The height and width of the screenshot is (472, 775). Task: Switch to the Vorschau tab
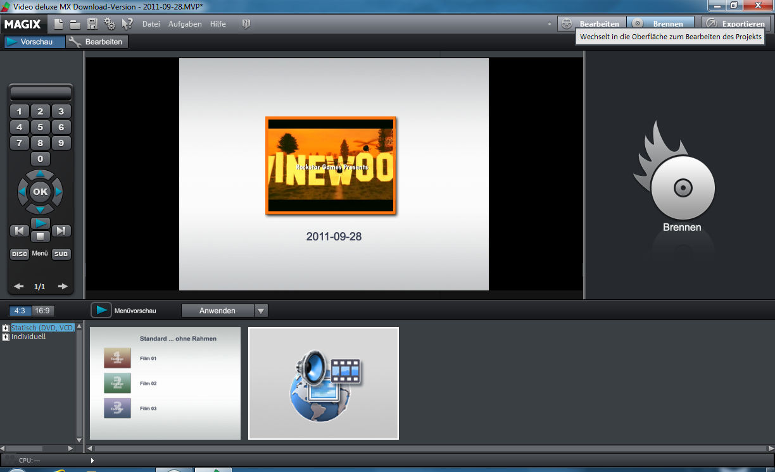click(x=34, y=42)
